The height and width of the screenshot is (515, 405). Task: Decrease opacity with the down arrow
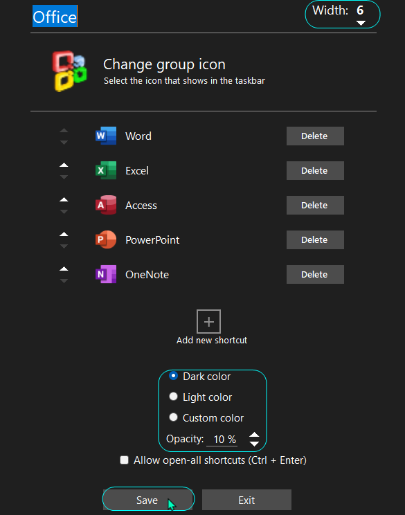point(254,444)
